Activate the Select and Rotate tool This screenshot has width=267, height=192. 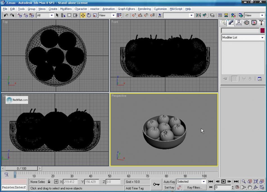coord(89,15)
